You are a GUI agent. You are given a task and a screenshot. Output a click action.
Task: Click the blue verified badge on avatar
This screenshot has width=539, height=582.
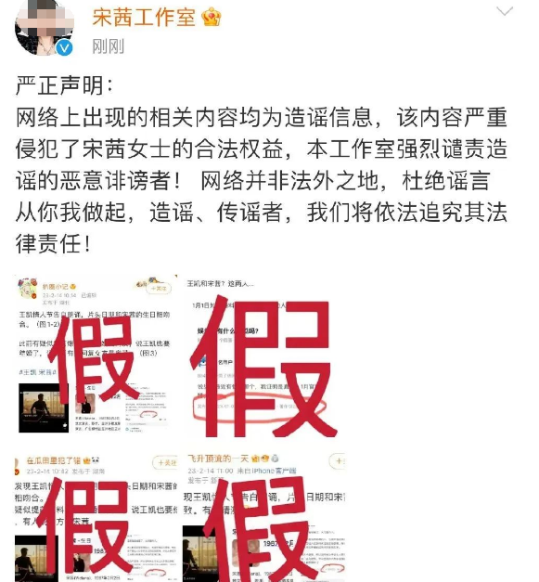[x=64, y=48]
